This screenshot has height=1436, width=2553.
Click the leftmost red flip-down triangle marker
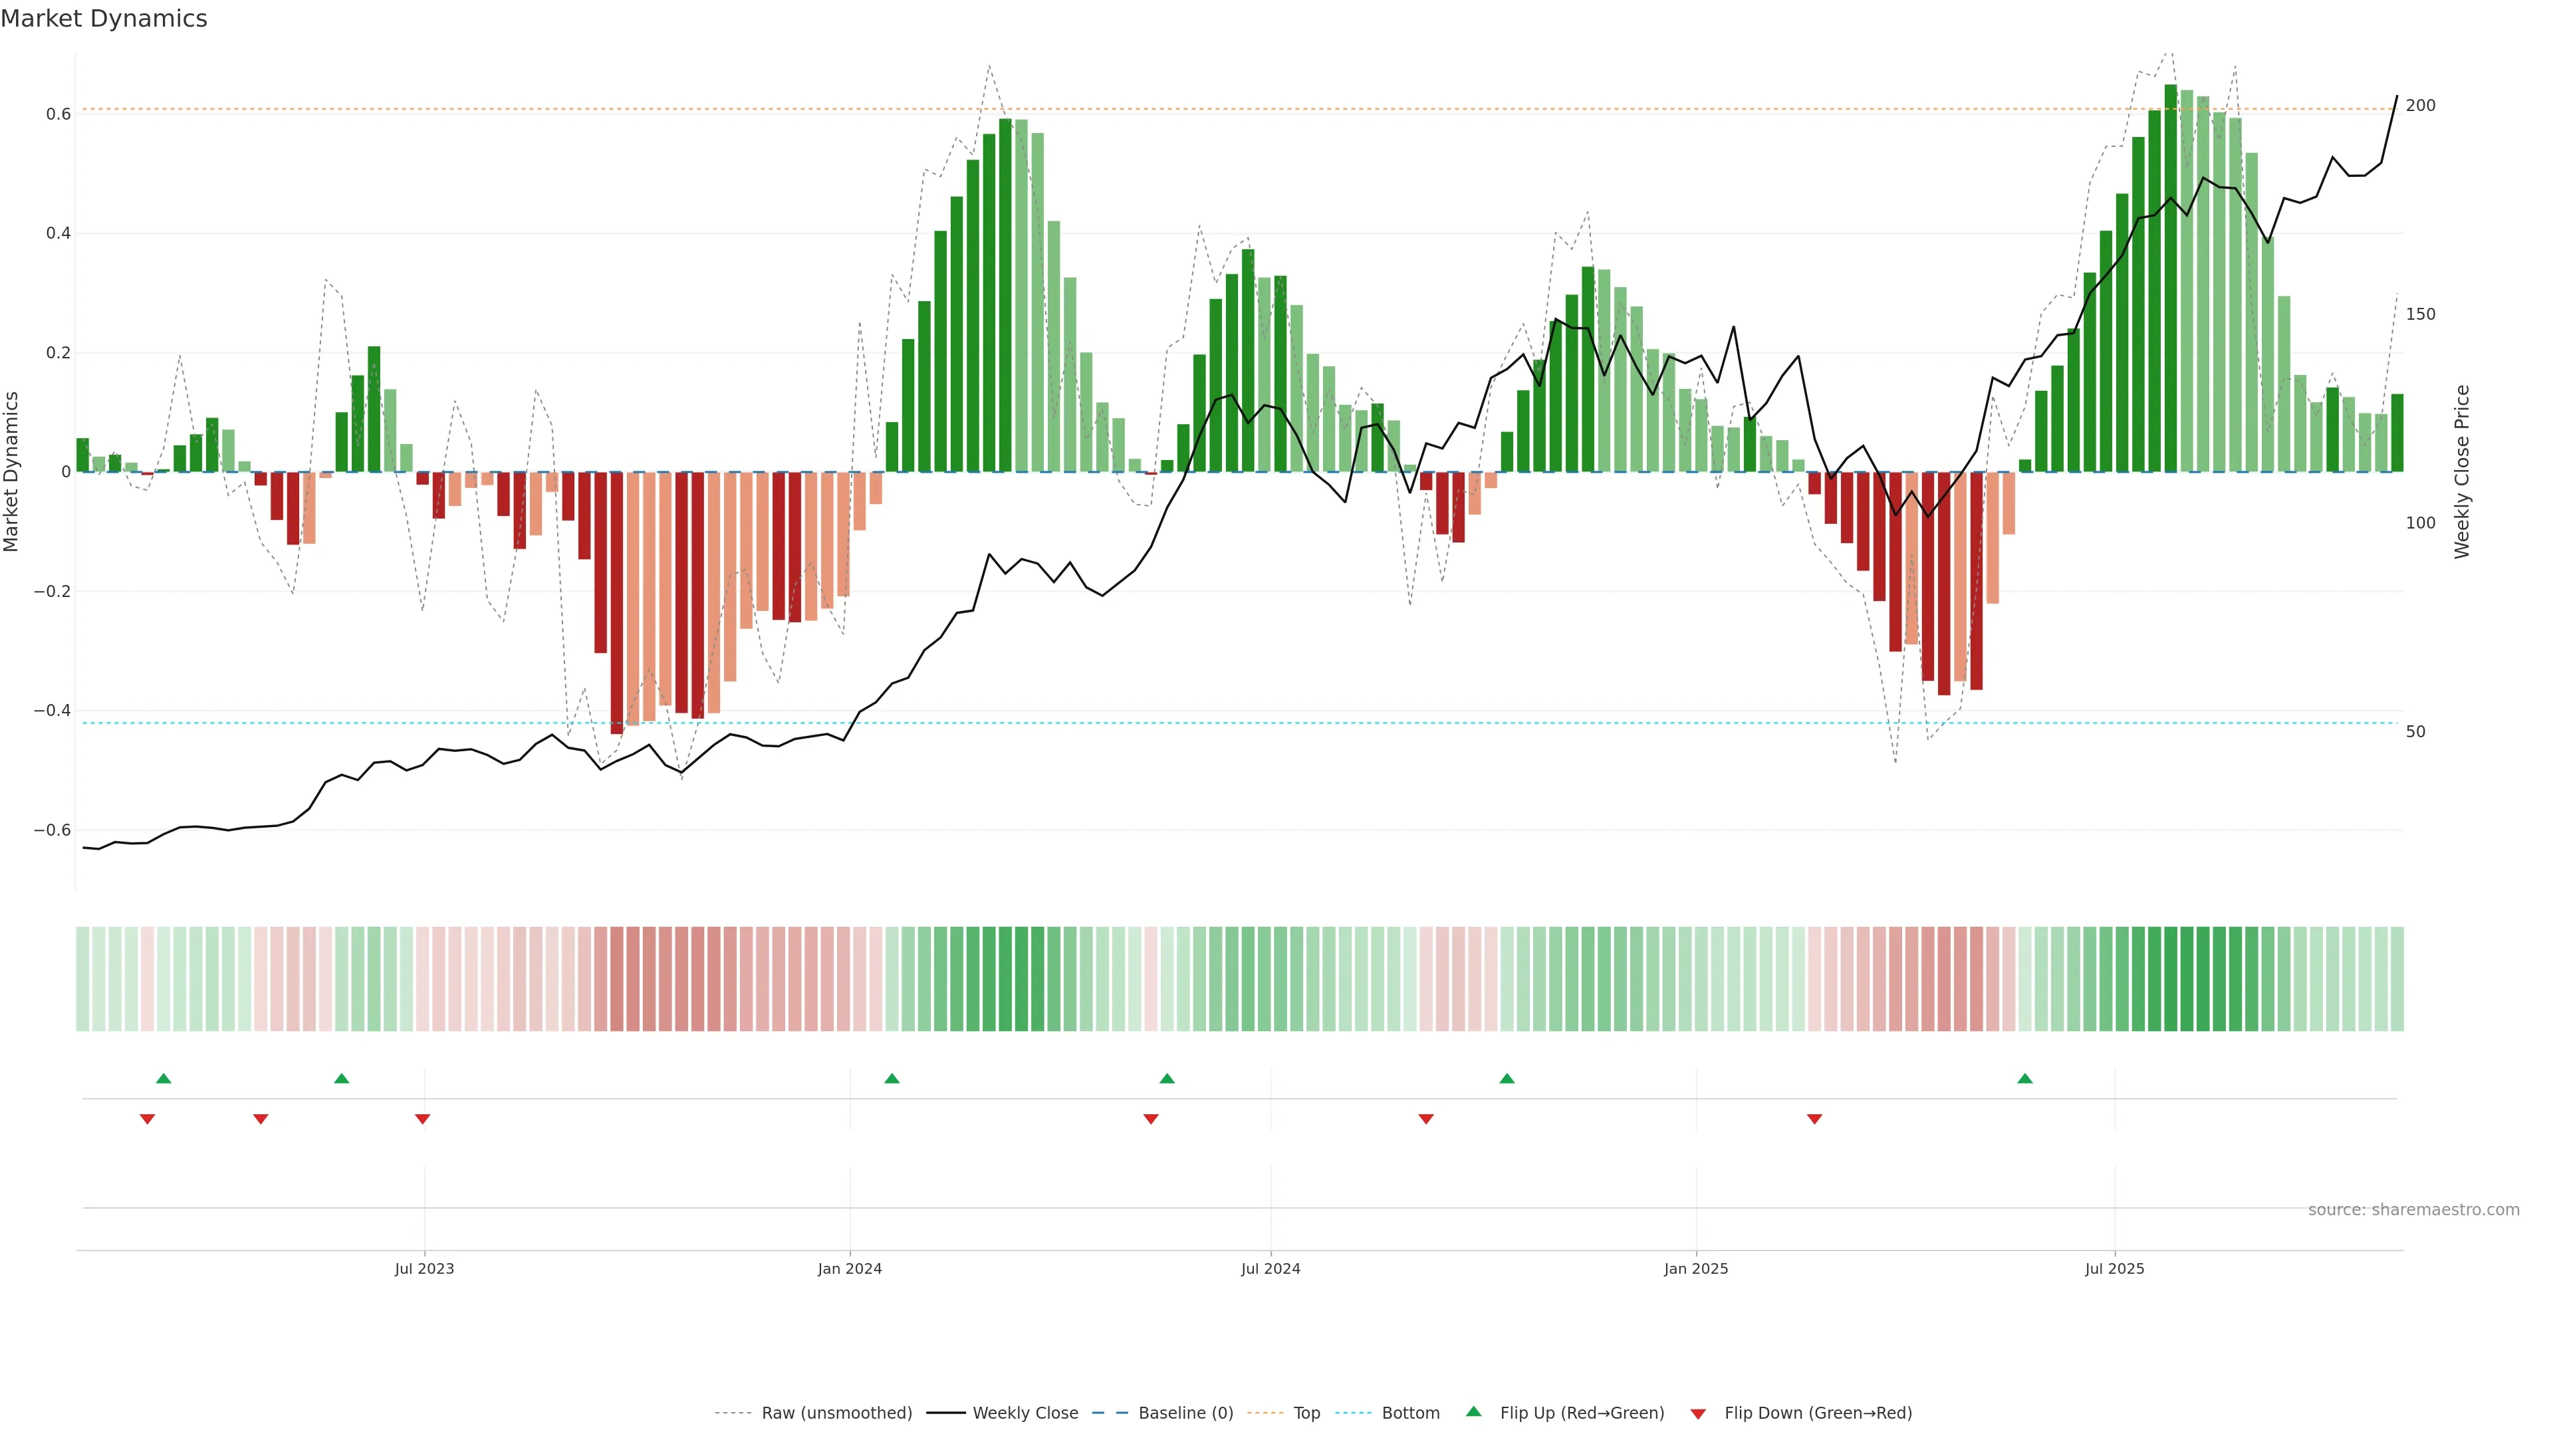(148, 1119)
